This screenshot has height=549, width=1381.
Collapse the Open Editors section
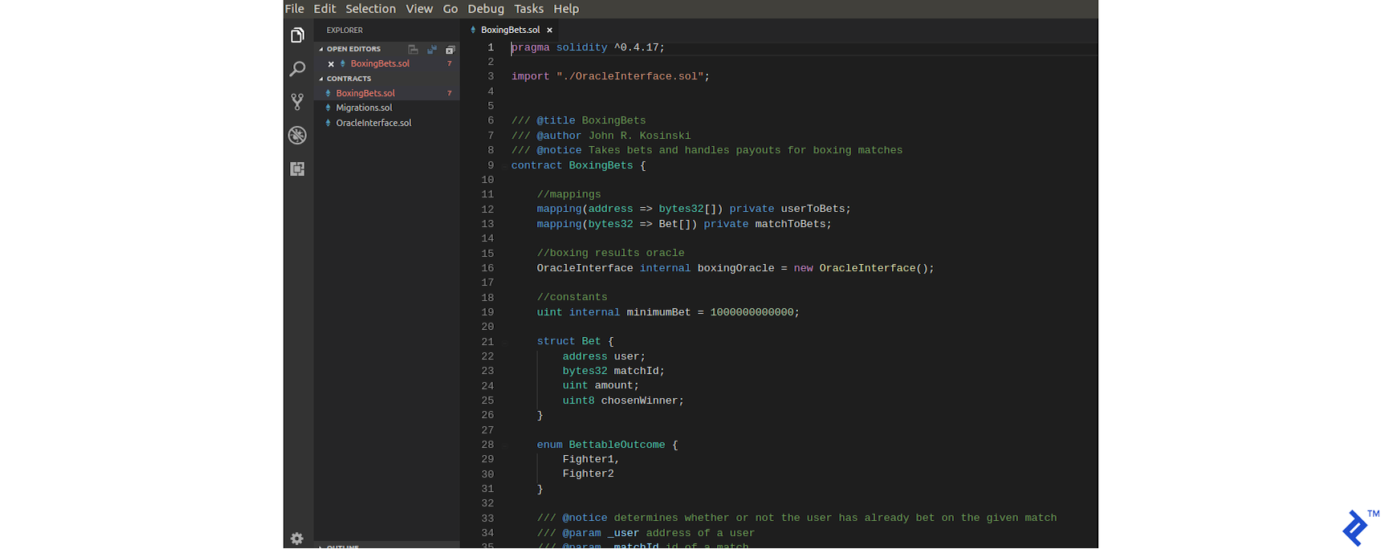pyautogui.click(x=321, y=49)
